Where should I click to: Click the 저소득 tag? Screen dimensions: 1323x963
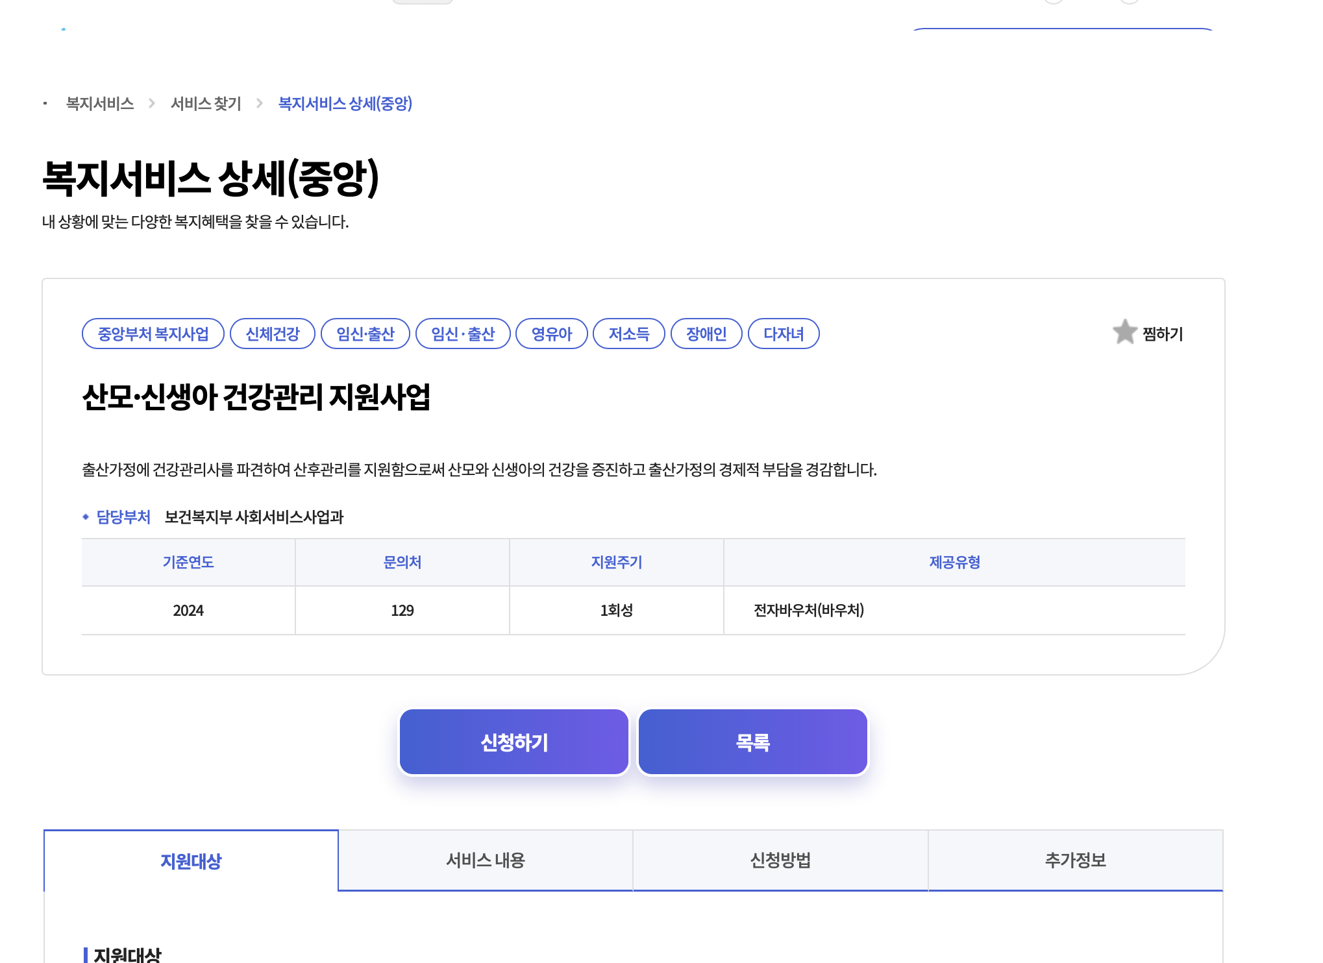[x=628, y=334]
